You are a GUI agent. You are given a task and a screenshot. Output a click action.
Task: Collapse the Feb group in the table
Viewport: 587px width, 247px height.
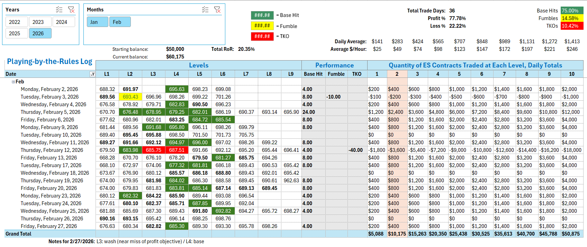pos(13,82)
